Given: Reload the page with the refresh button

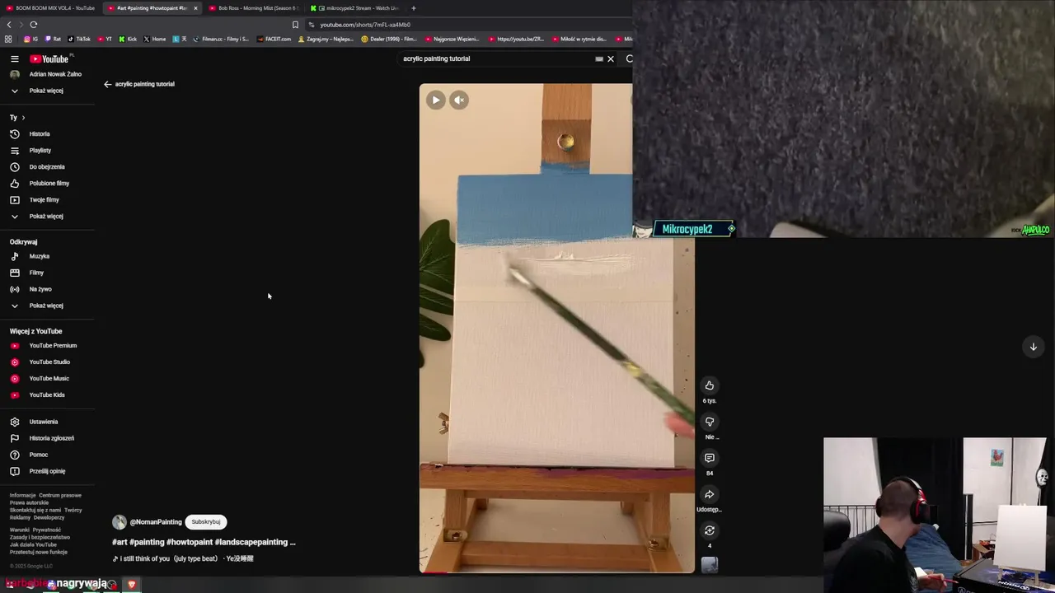Looking at the screenshot, I should tap(33, 25).
